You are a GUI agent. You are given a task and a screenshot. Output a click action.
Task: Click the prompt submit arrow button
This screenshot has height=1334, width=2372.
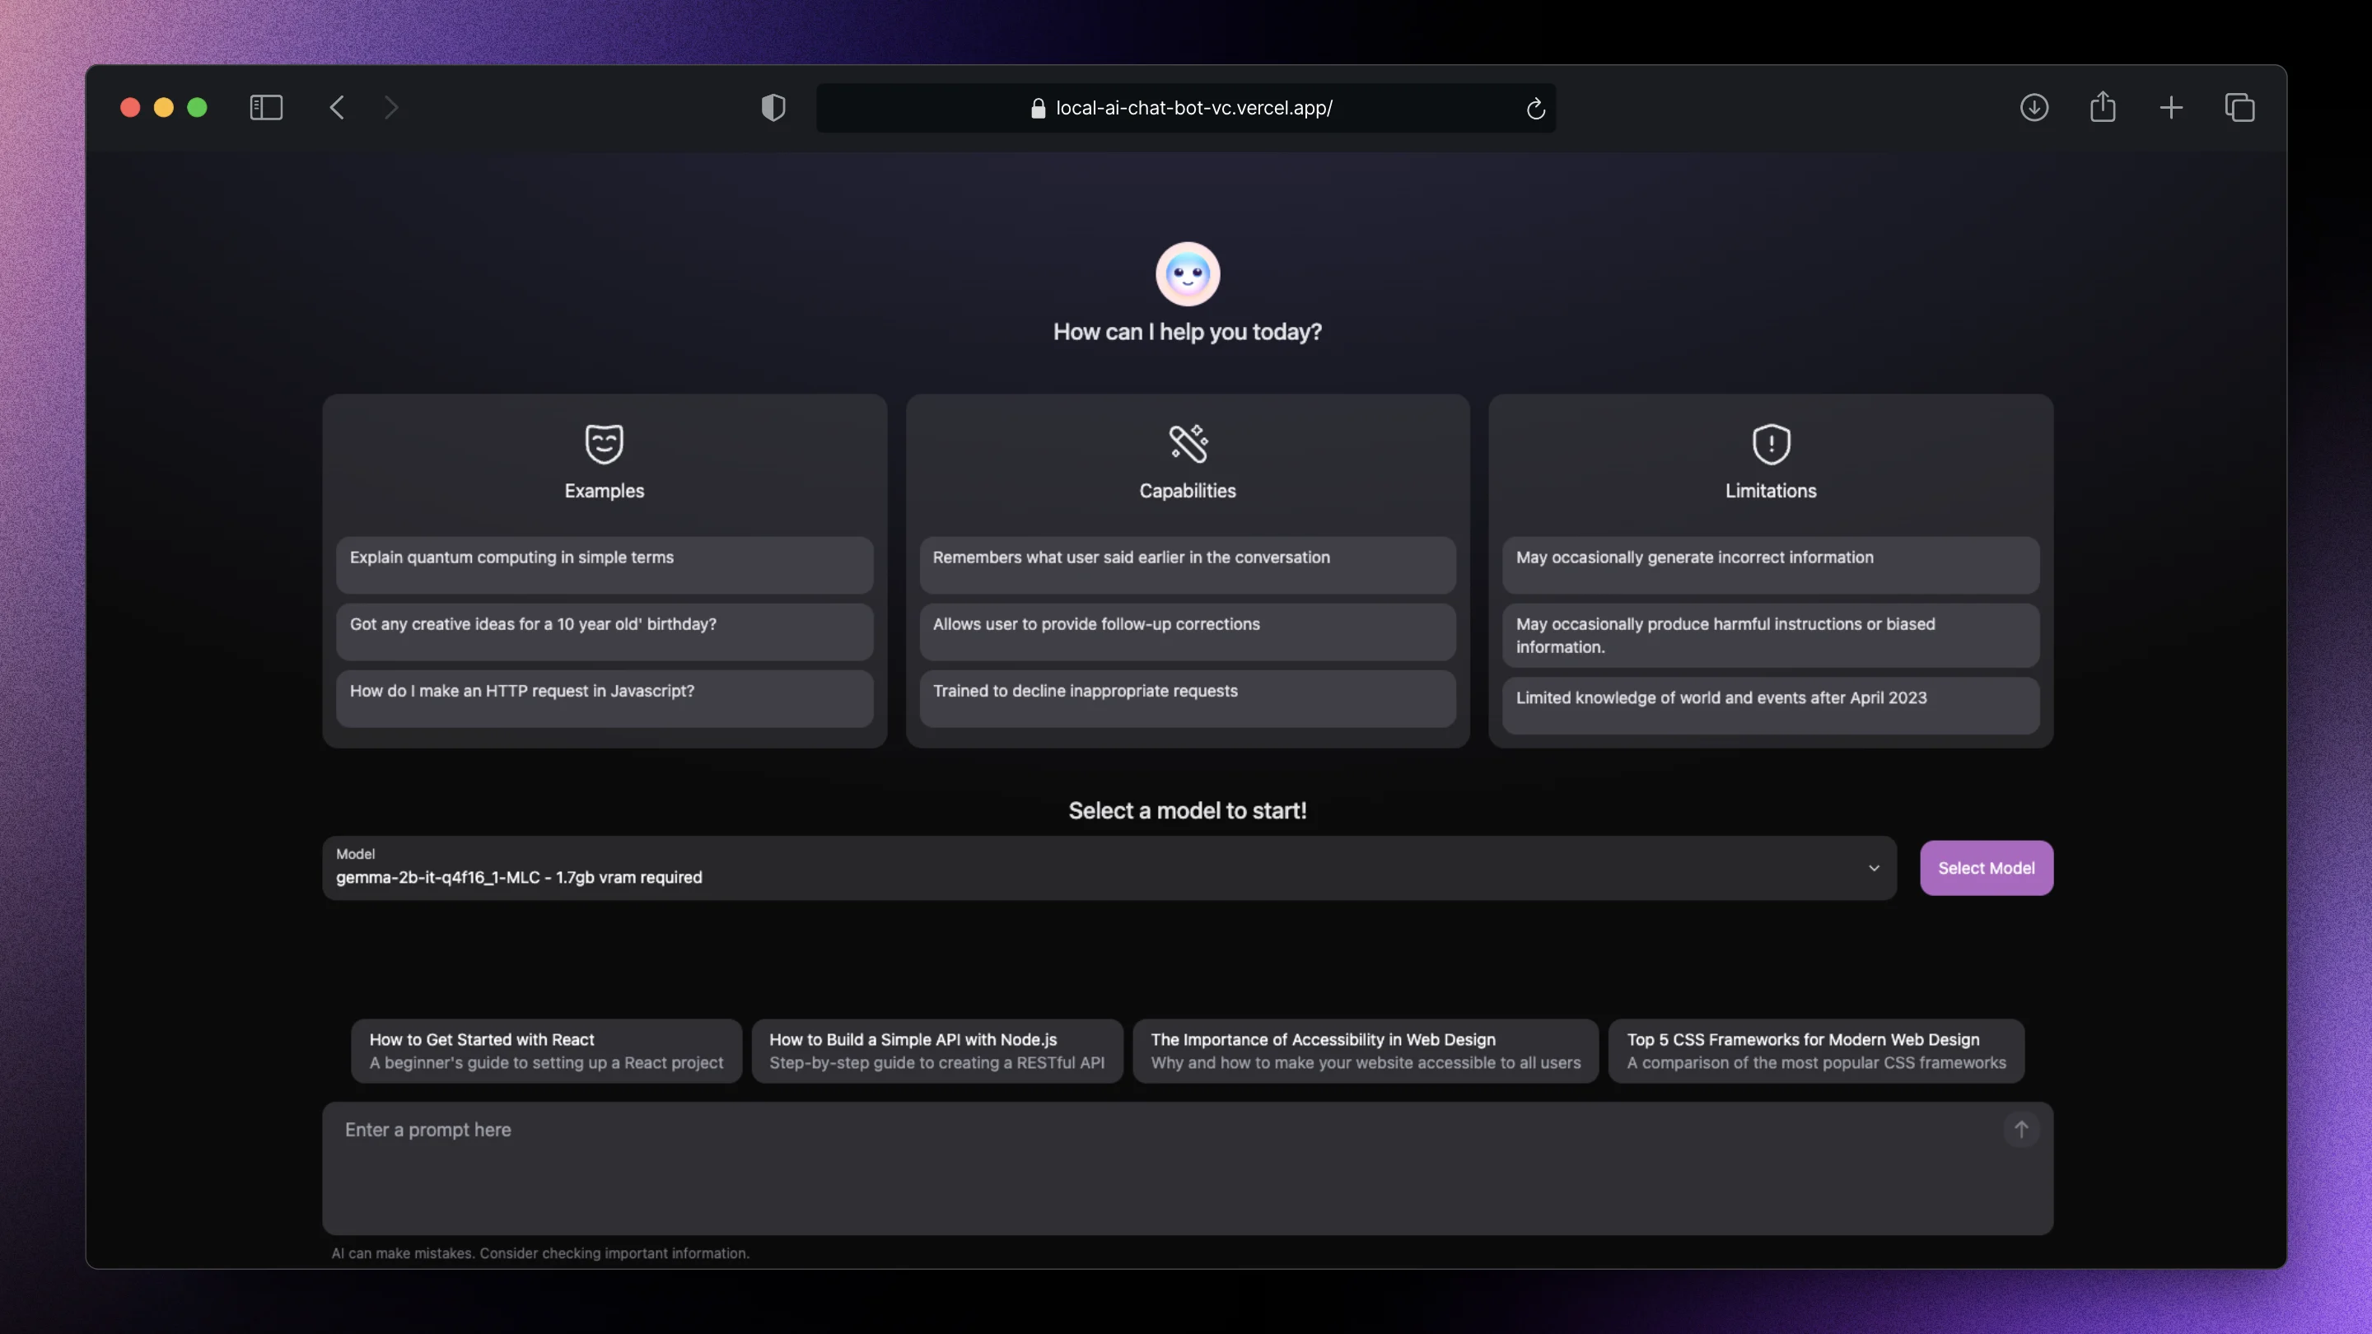pyautogui.click(x=2022, y=1129)
